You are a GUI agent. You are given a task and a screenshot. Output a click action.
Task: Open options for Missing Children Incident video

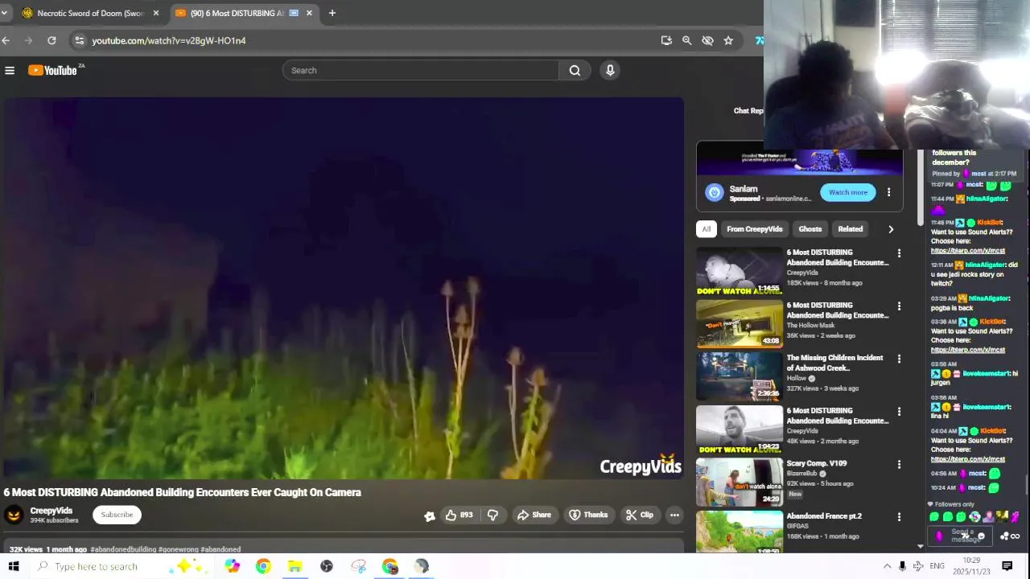[899, 359]
